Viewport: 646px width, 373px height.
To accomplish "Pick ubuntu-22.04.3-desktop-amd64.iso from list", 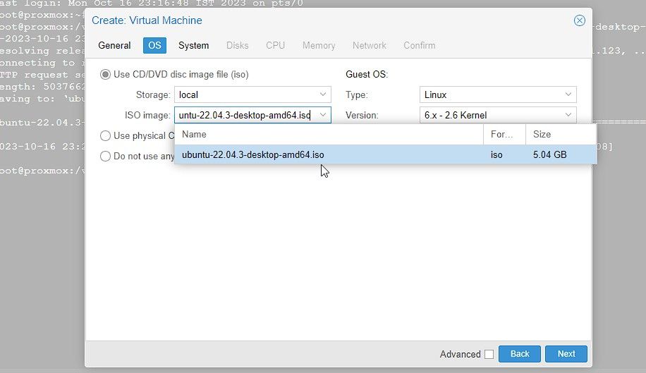I will (x=253, y=154).
